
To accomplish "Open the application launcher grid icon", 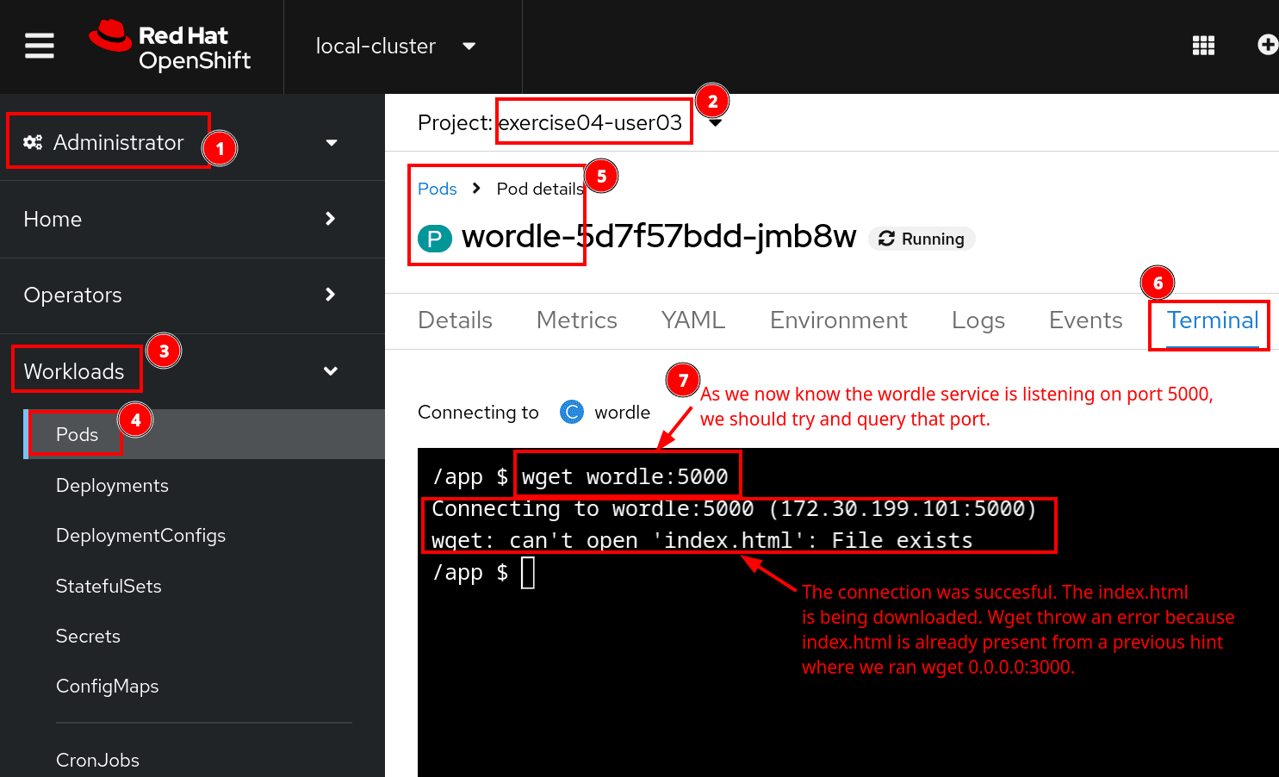I will 1202,46.
